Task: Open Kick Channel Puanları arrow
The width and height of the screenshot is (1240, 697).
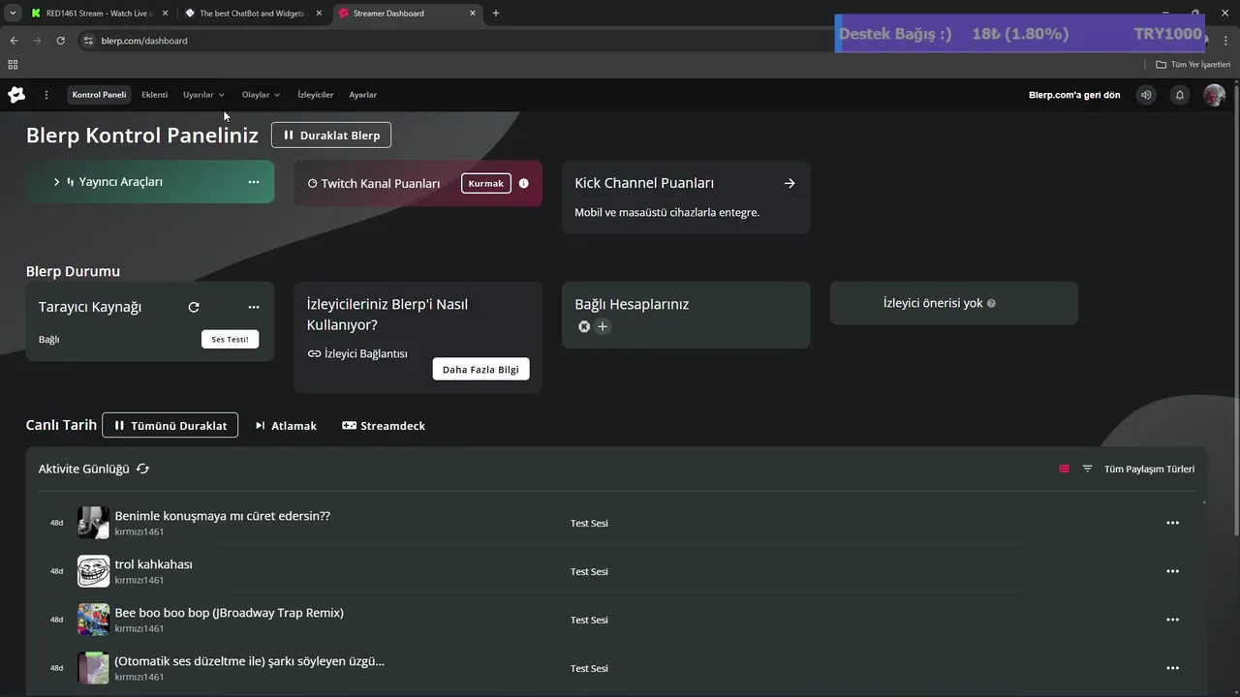Action: 790,183
